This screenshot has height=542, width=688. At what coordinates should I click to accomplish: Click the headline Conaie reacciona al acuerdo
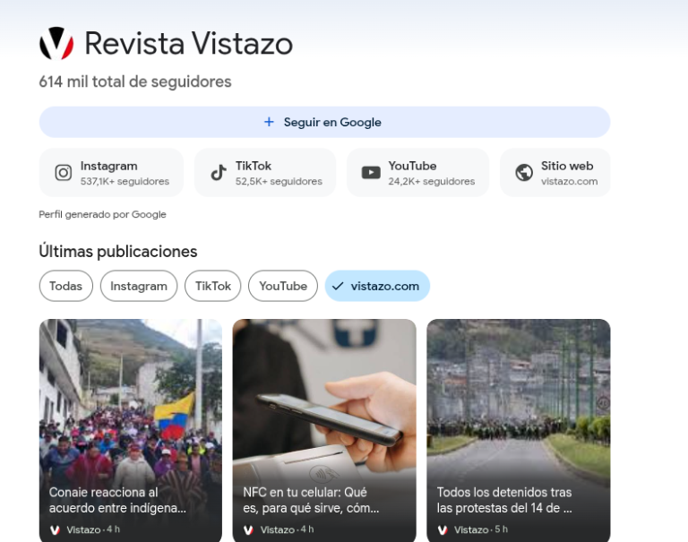click(x=117, y=500)
